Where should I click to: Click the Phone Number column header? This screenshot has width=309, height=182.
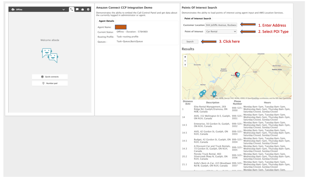[237, 102]
